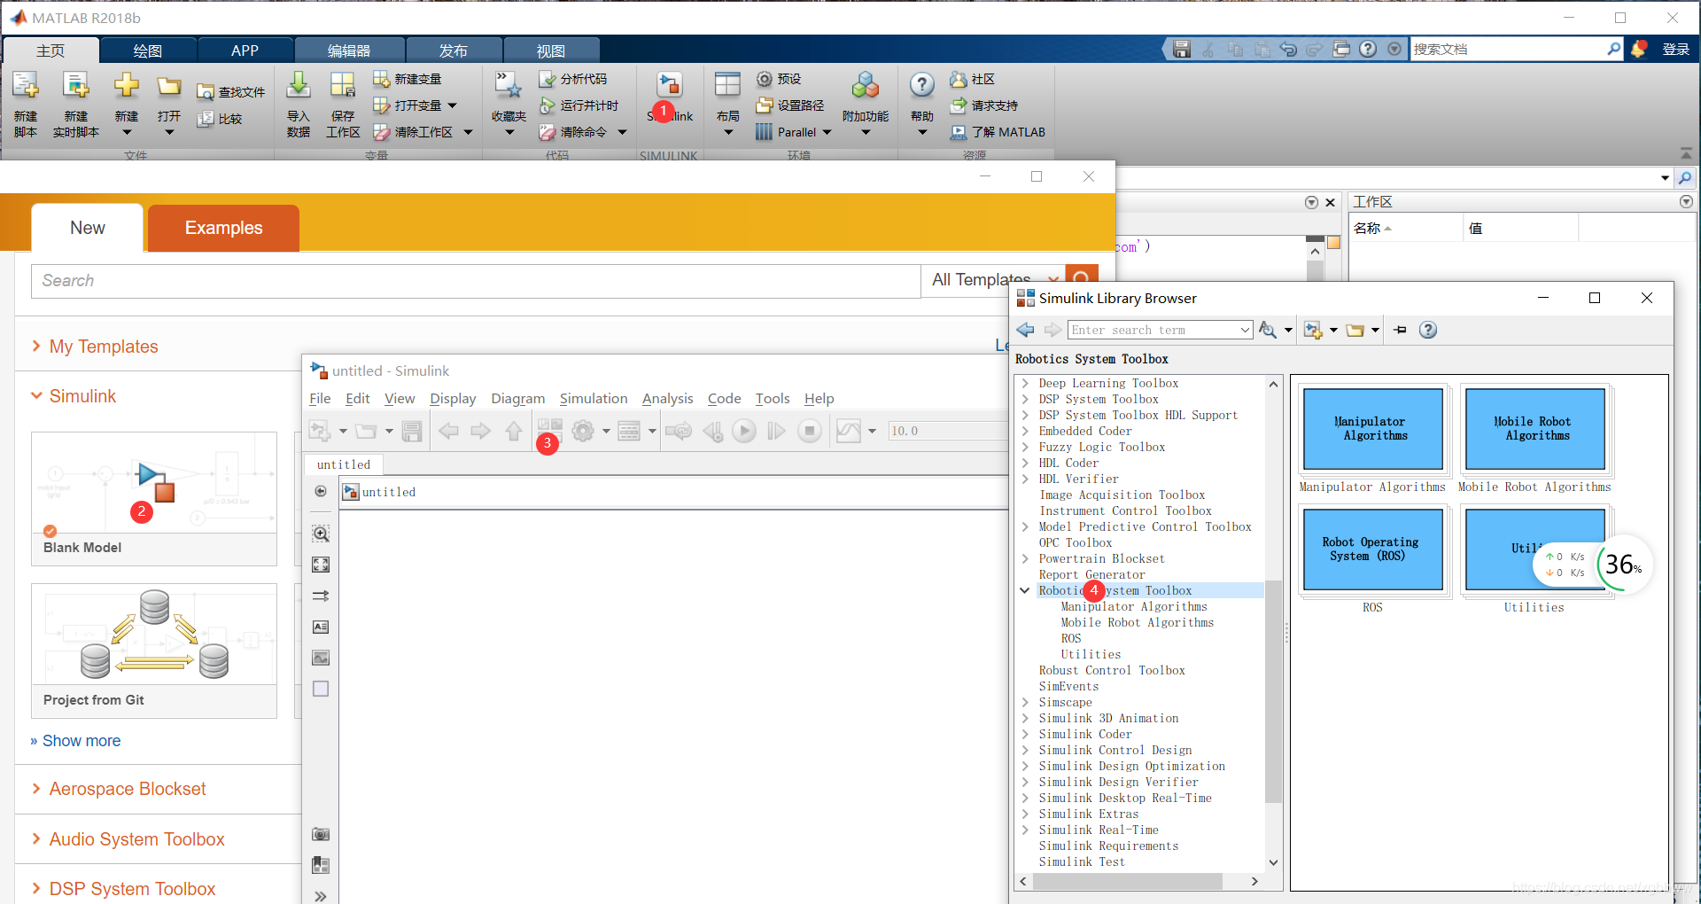Click Request Support in ribbon
The height and width of the screenshot is (904, 1701).
(984, 105)
